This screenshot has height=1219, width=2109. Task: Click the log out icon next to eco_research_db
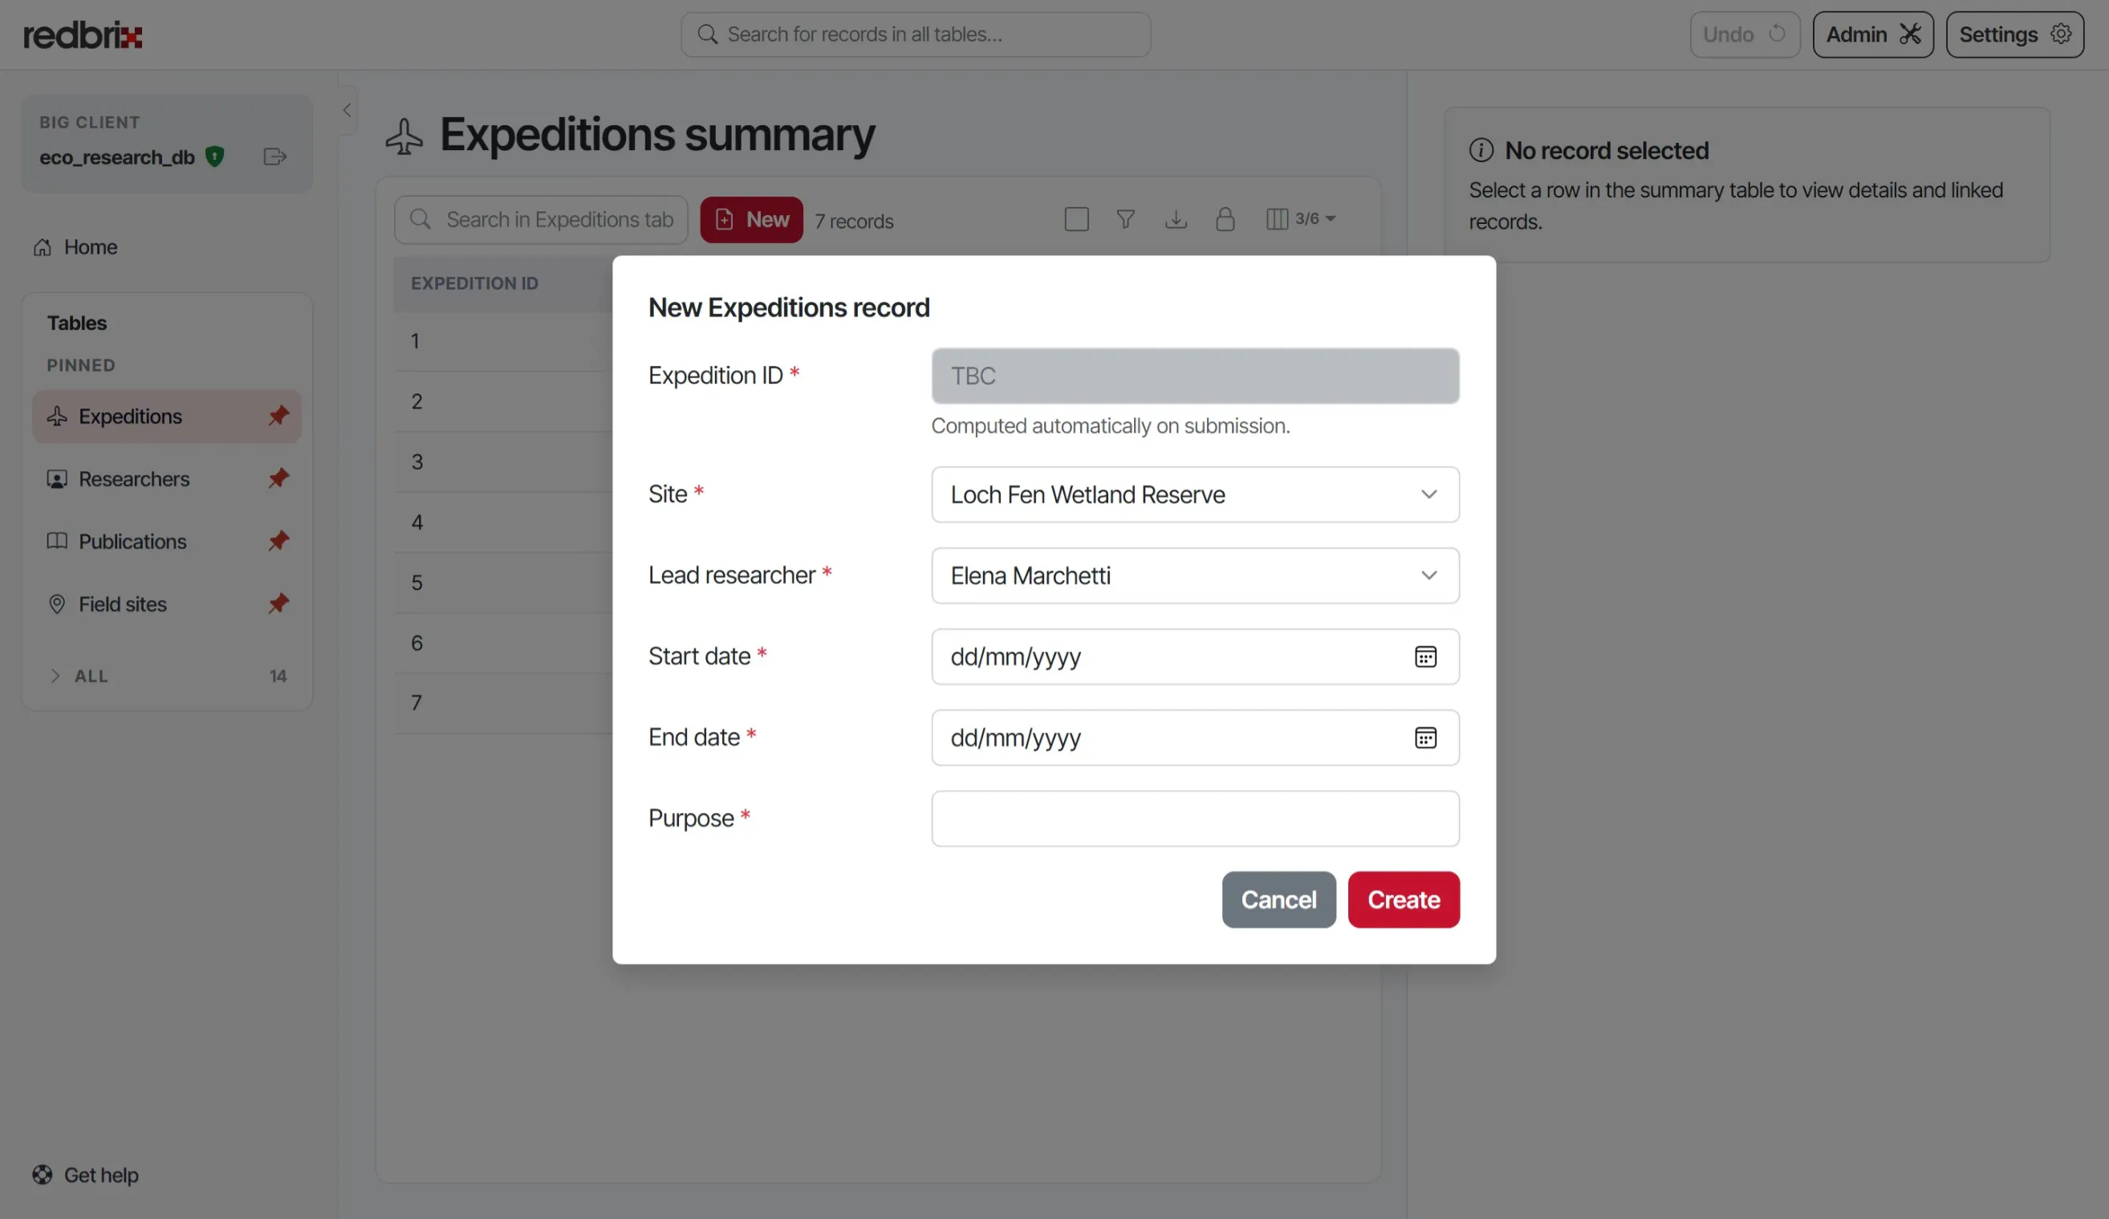(274, 156)
